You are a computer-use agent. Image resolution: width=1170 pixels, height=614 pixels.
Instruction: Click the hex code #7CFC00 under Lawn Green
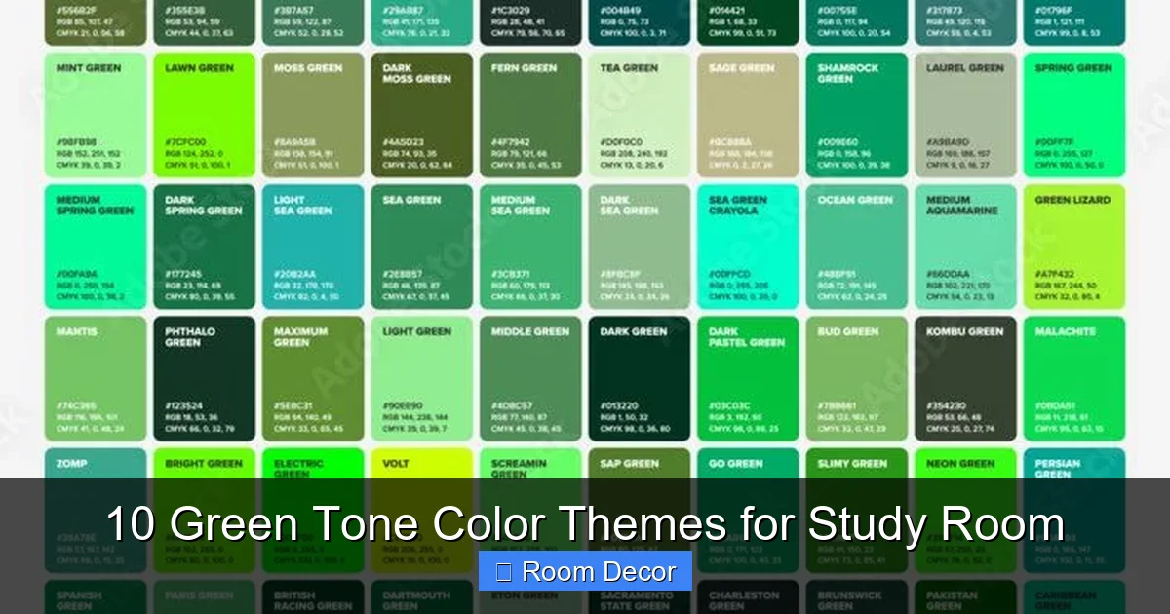point(185,140)
